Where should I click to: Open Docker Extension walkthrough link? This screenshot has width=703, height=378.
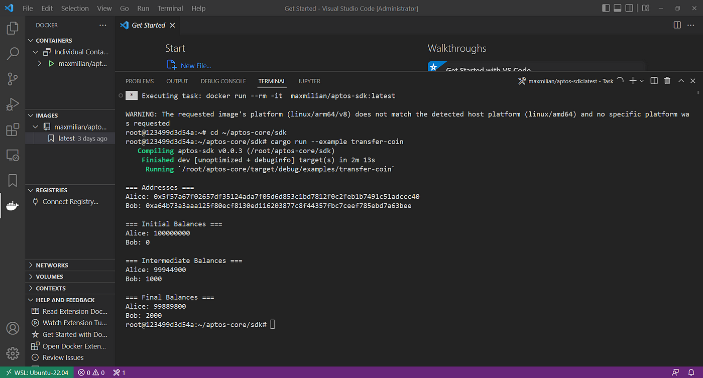70,346
